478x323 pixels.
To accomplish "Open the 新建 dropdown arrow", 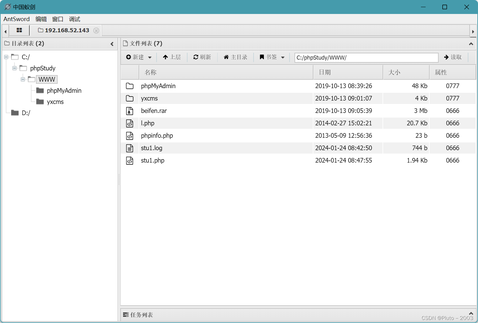I will [150, 57].
